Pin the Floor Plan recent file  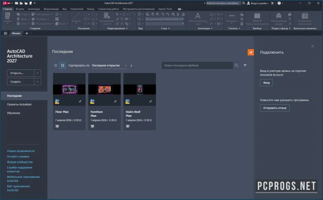click(x=80, y=101)
